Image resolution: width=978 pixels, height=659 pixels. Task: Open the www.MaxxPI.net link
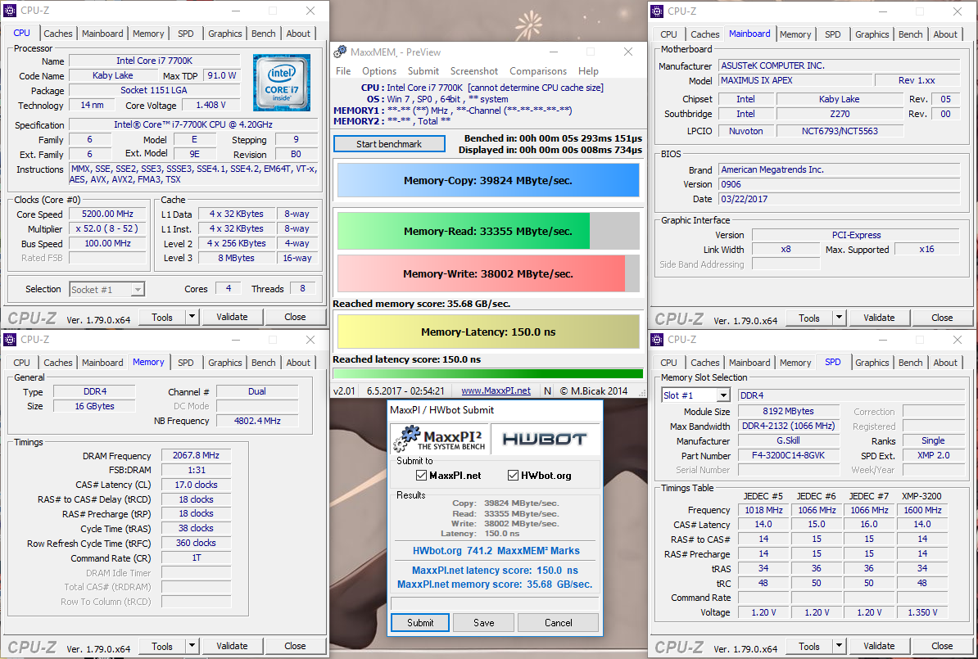point(496,391)
